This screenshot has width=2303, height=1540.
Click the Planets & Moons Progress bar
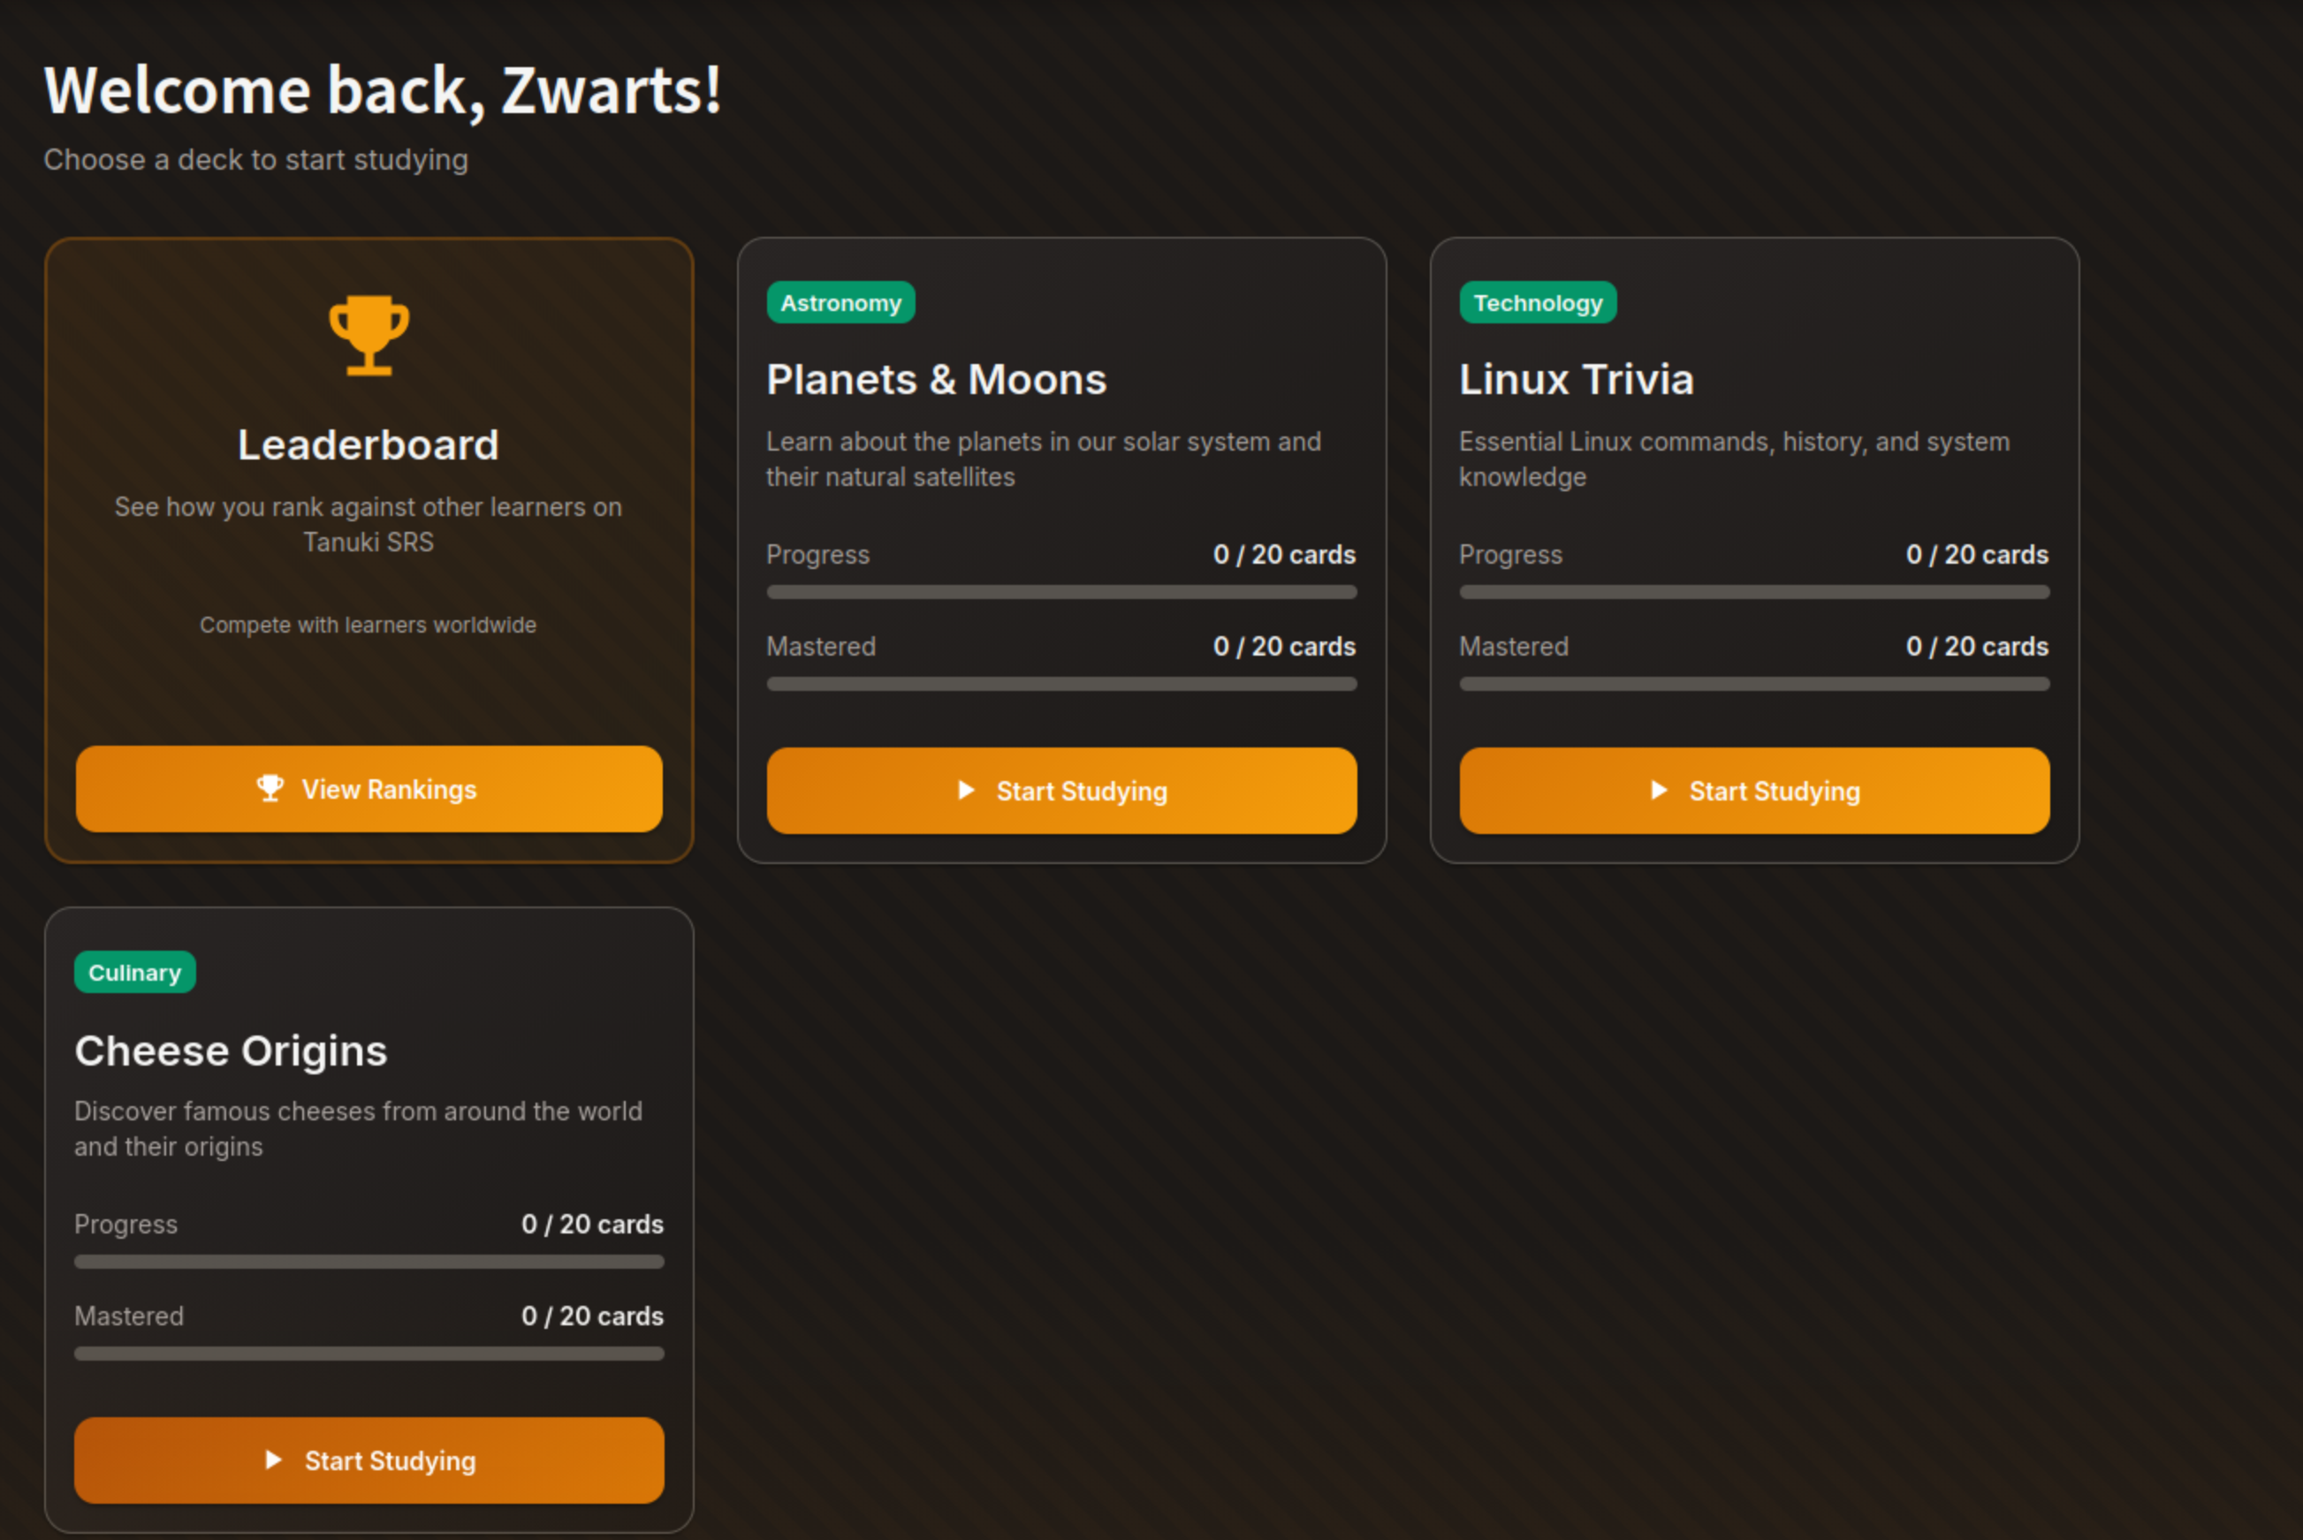coord(1060,592)
